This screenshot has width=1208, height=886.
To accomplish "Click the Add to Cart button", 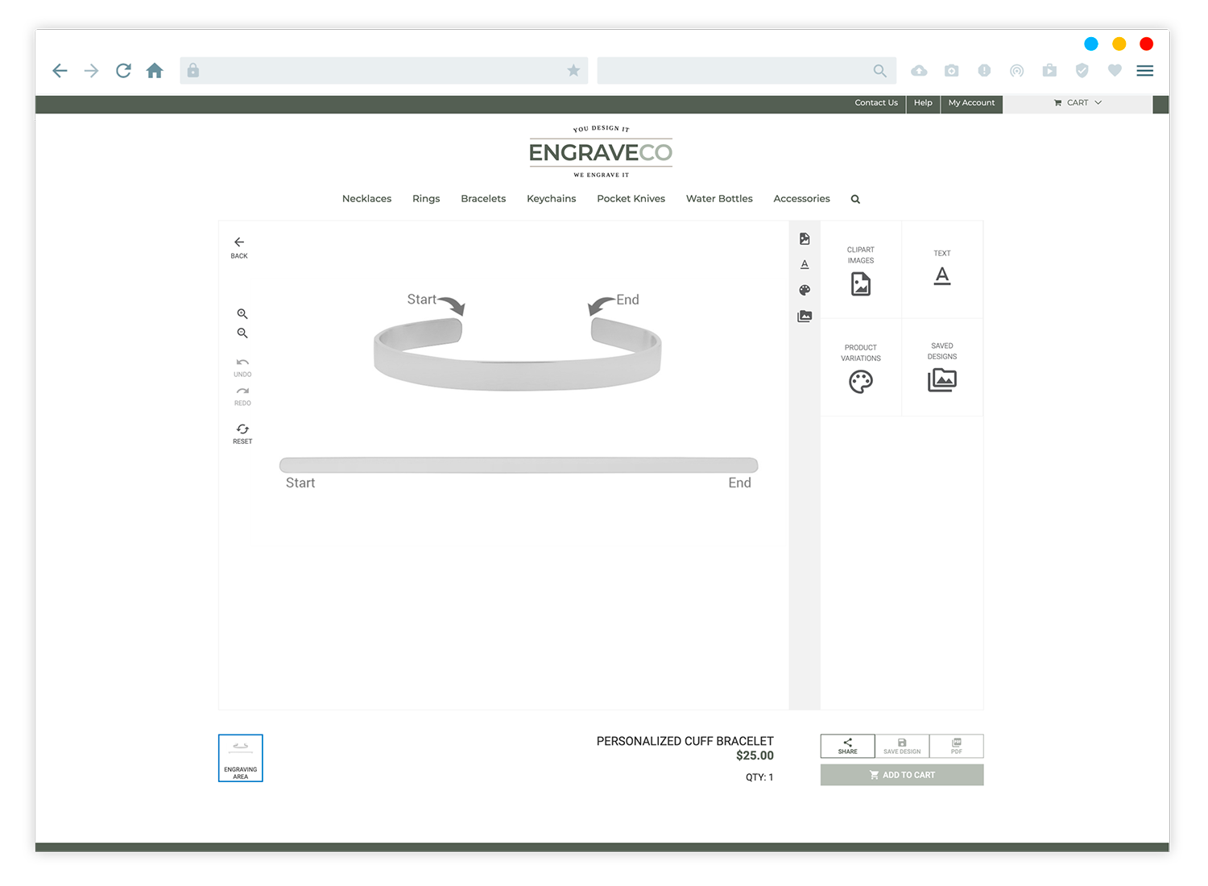I will [901, 775].
